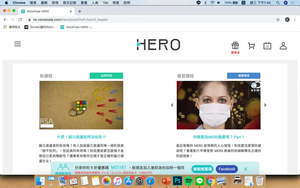The height and width of the screenshot is (188, 300).
Task: Open the MERS masked woman thumbnail
Action: 219,105
